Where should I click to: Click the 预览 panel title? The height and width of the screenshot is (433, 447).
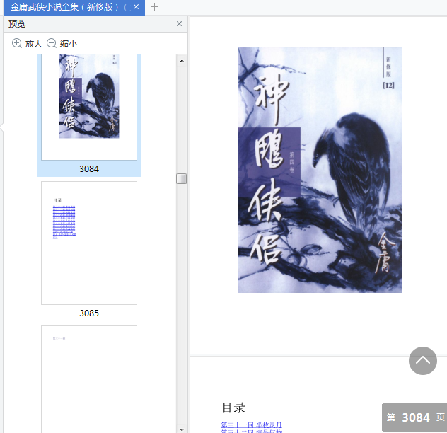click(17, 23)
